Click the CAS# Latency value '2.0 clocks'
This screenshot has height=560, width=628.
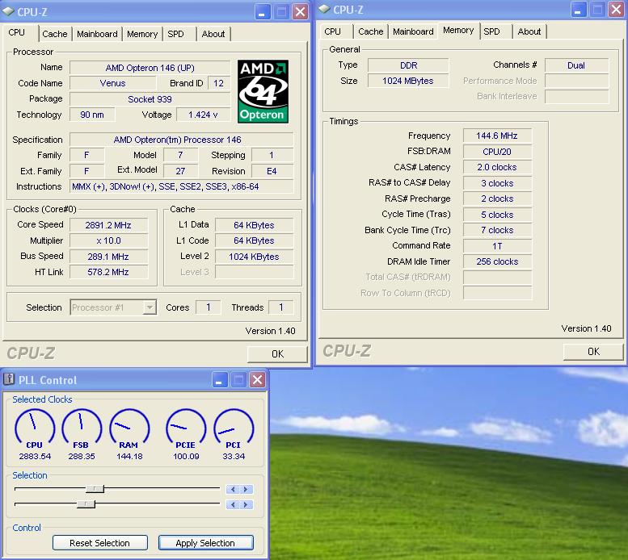(497, 168)
